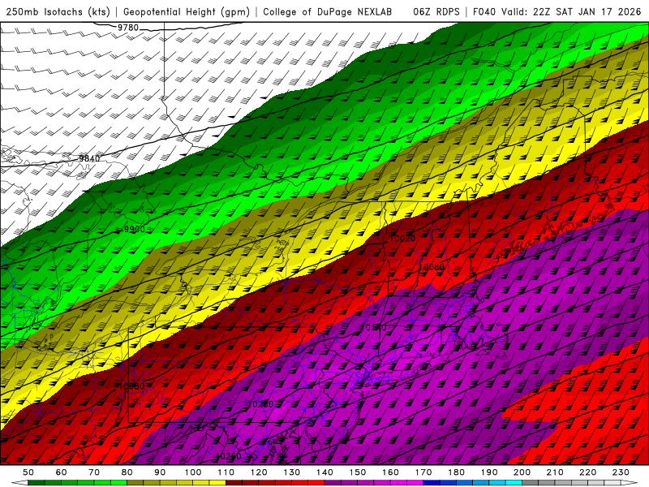Click the cyan color bar swatch below 200
Image resolution: width=649 pixels, height=487 pixels.
coord(514,483)
